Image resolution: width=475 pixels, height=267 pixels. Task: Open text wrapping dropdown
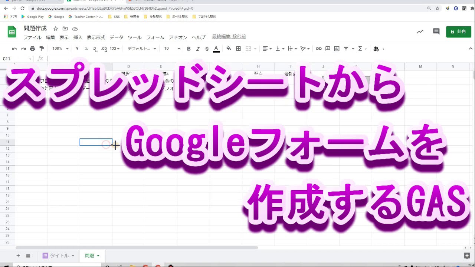(292, 49)
